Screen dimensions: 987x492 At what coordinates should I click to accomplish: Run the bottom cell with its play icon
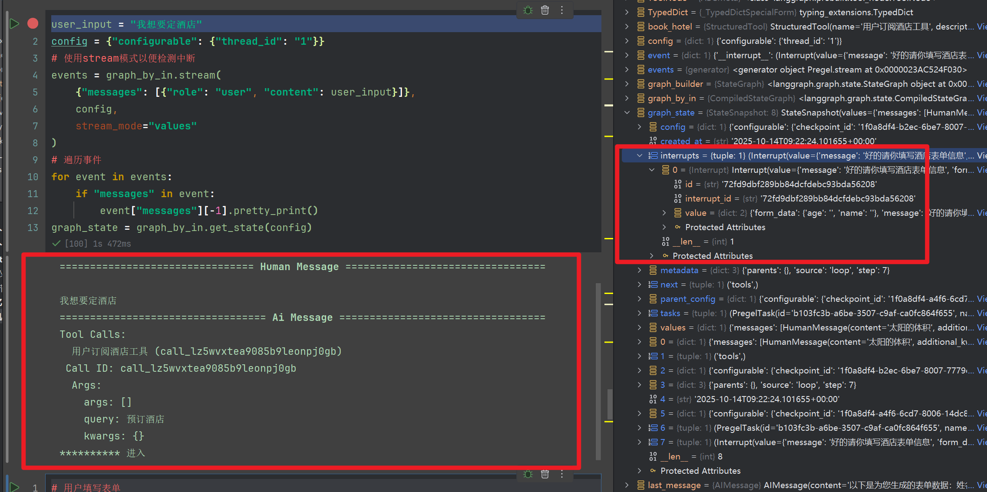pyautogui.click(x=14, y=487)
